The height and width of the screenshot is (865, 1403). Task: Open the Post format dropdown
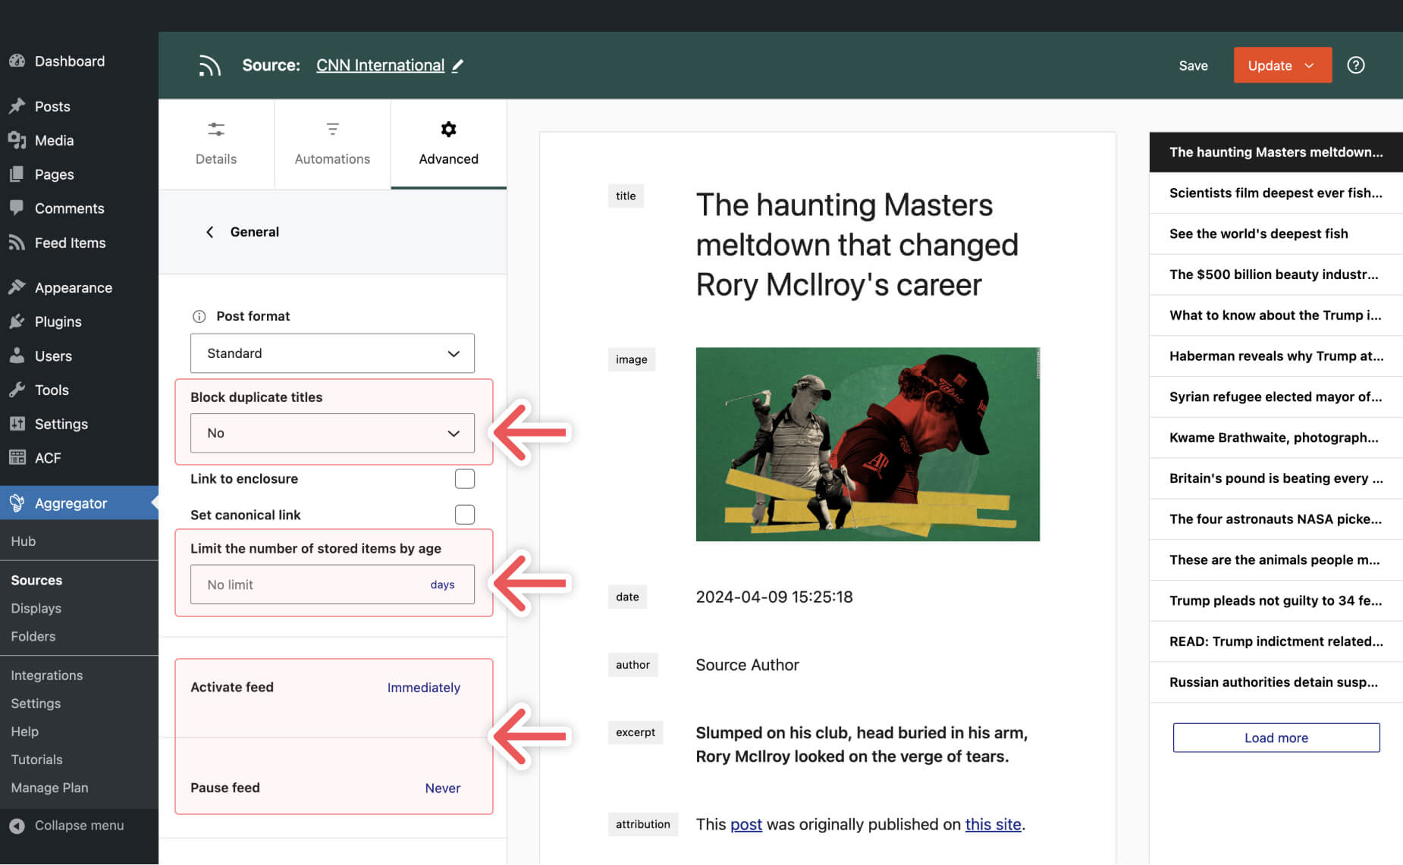(x=332, y=353)
